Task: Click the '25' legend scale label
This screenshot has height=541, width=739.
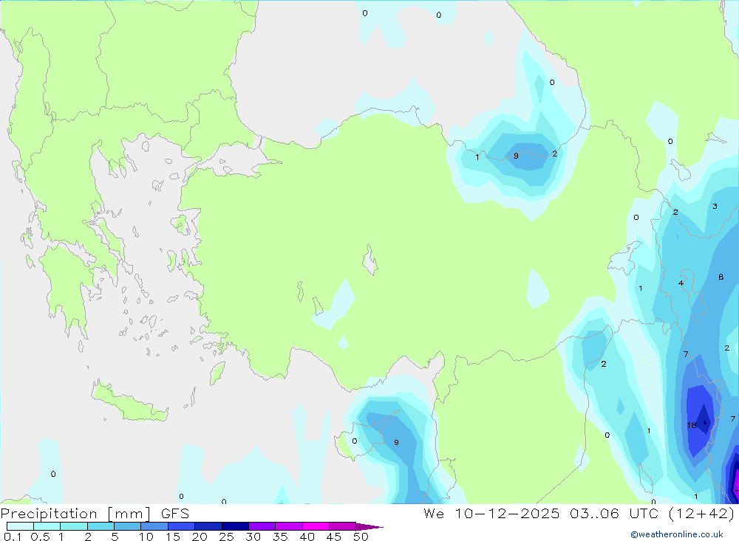Action: tap(226, 537)
